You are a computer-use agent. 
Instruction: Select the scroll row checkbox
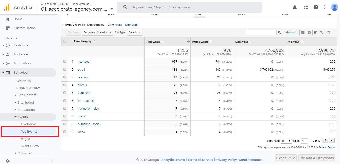[x=65, y=69]
